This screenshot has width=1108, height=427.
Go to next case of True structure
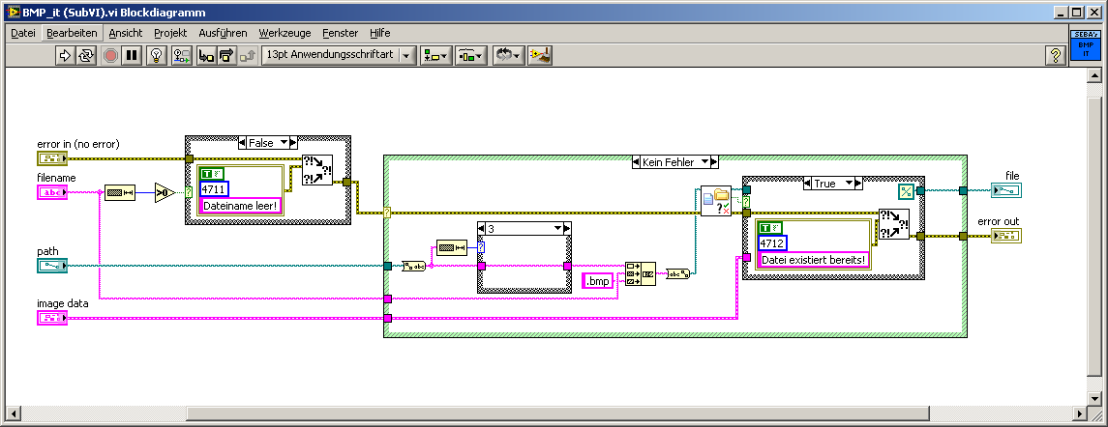coord(858,183)
